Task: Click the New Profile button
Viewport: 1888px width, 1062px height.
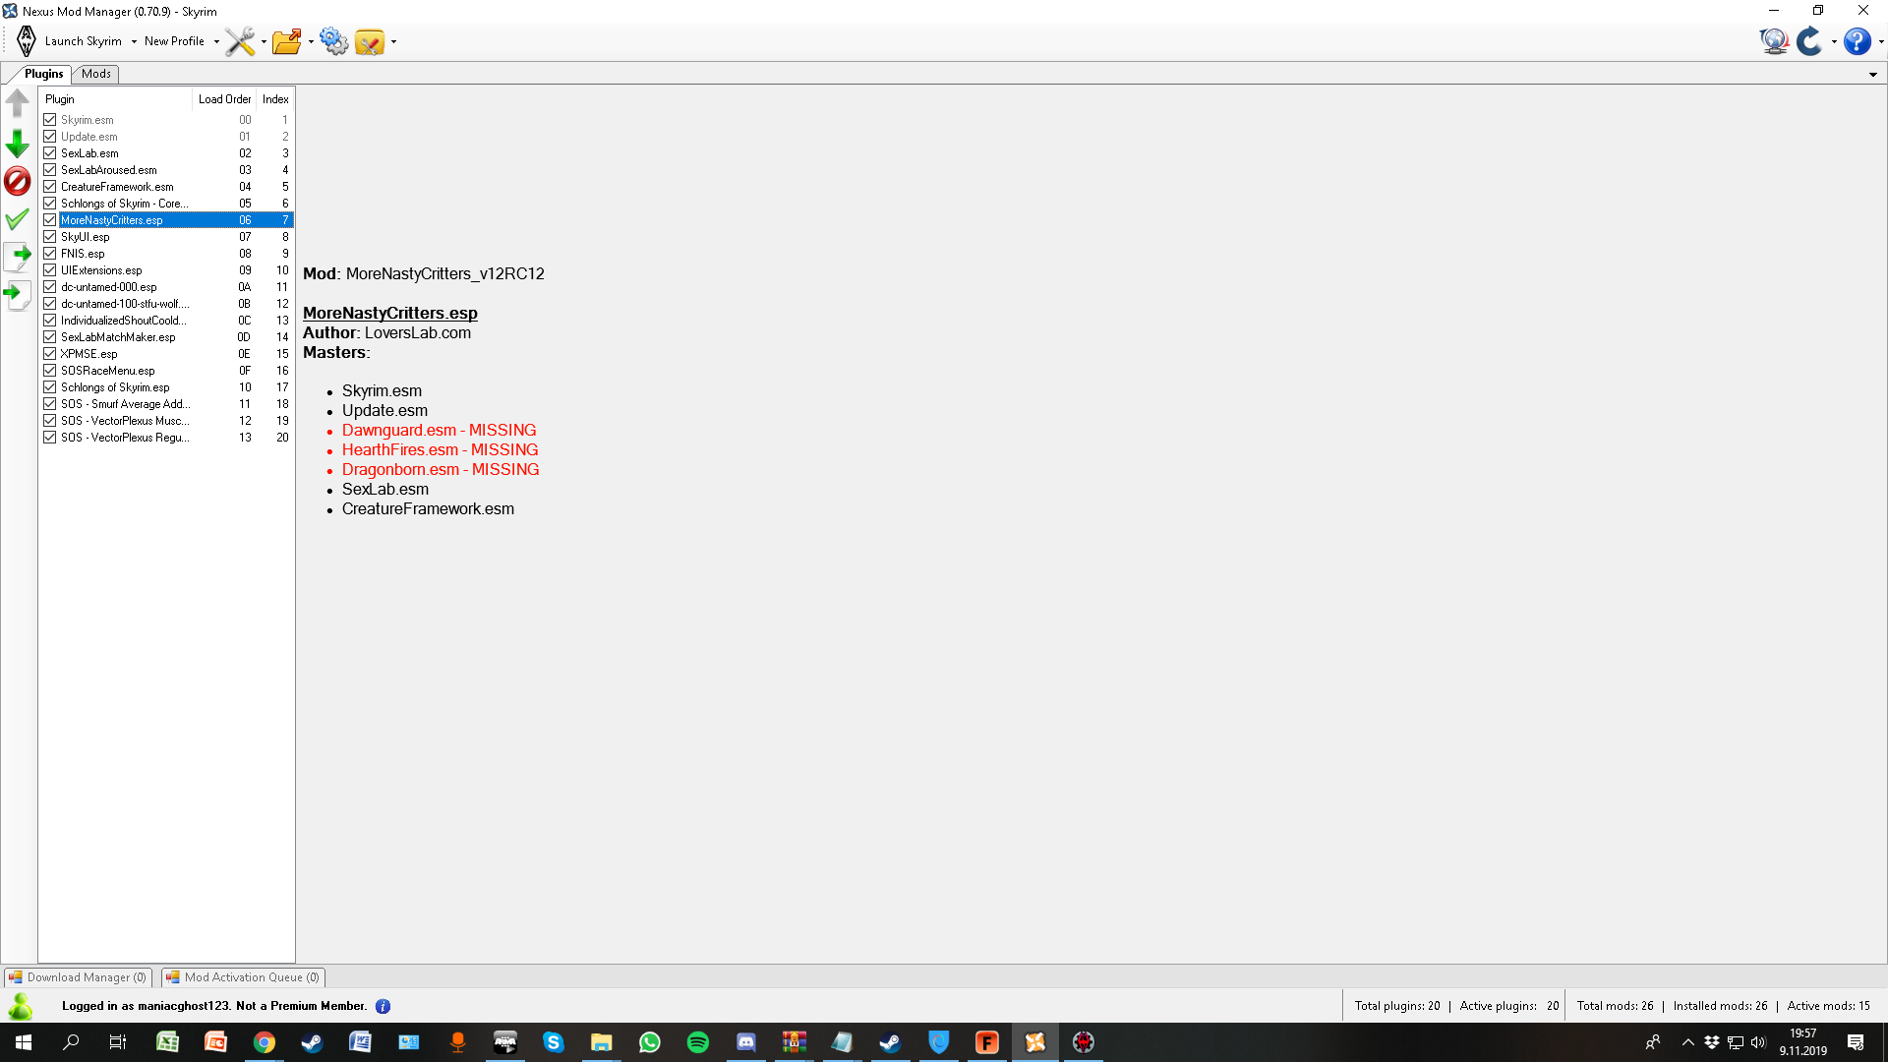Action: click(174, 41)
